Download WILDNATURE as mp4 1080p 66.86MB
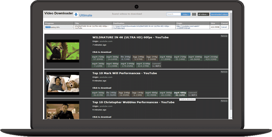Viewport: 272px width, 137px height. (195, 58)
